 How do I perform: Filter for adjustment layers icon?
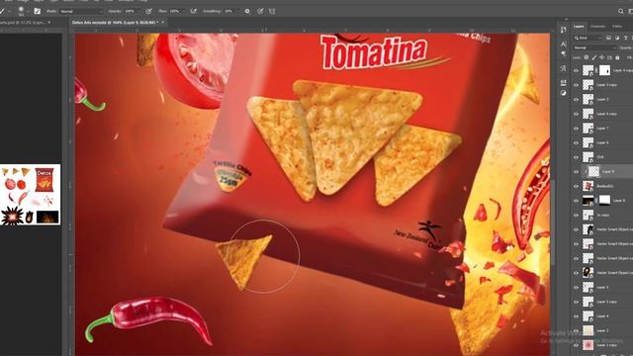click(617, 38)
